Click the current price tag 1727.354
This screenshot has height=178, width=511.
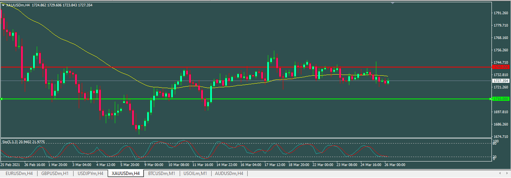click(x=501, y=81)
